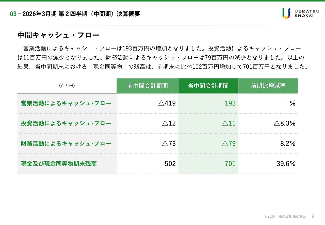Click the 投資活動によるキャッシュ・フロー row label
This screenshot has width=325, height=225.
[66, 123]
